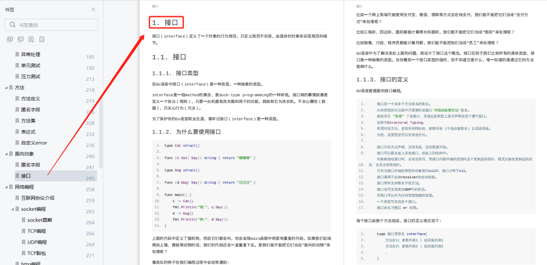
Task: Select the UDP编程 bookmark
Action: [x=37, y=242]
